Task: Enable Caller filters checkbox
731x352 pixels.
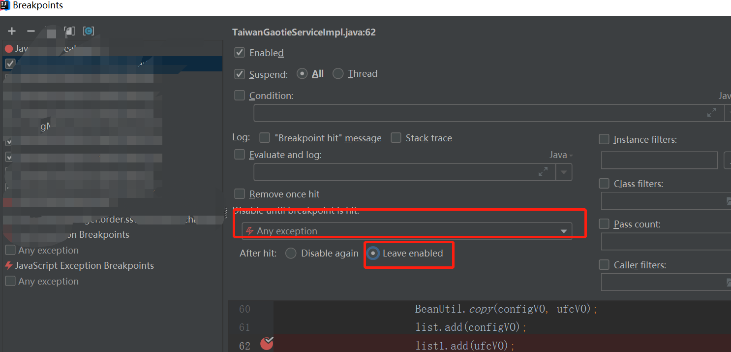Action: [604, 265]
